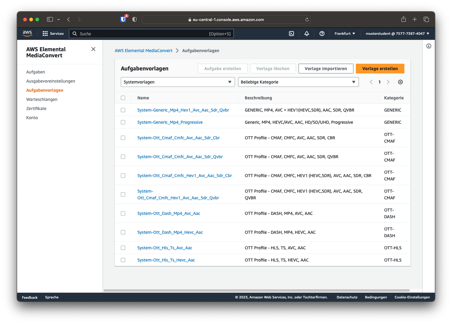Open the Safari share icon
452x324 pixels.
tap(403, 19)
